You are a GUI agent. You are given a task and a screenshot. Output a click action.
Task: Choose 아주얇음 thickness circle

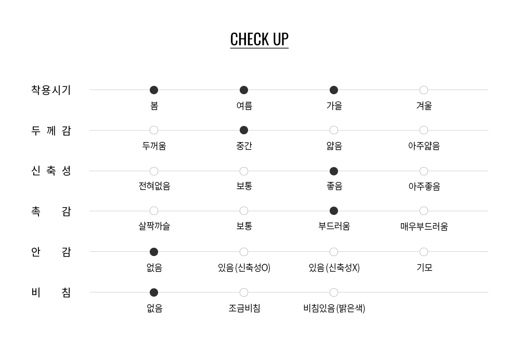pos(424,130)
